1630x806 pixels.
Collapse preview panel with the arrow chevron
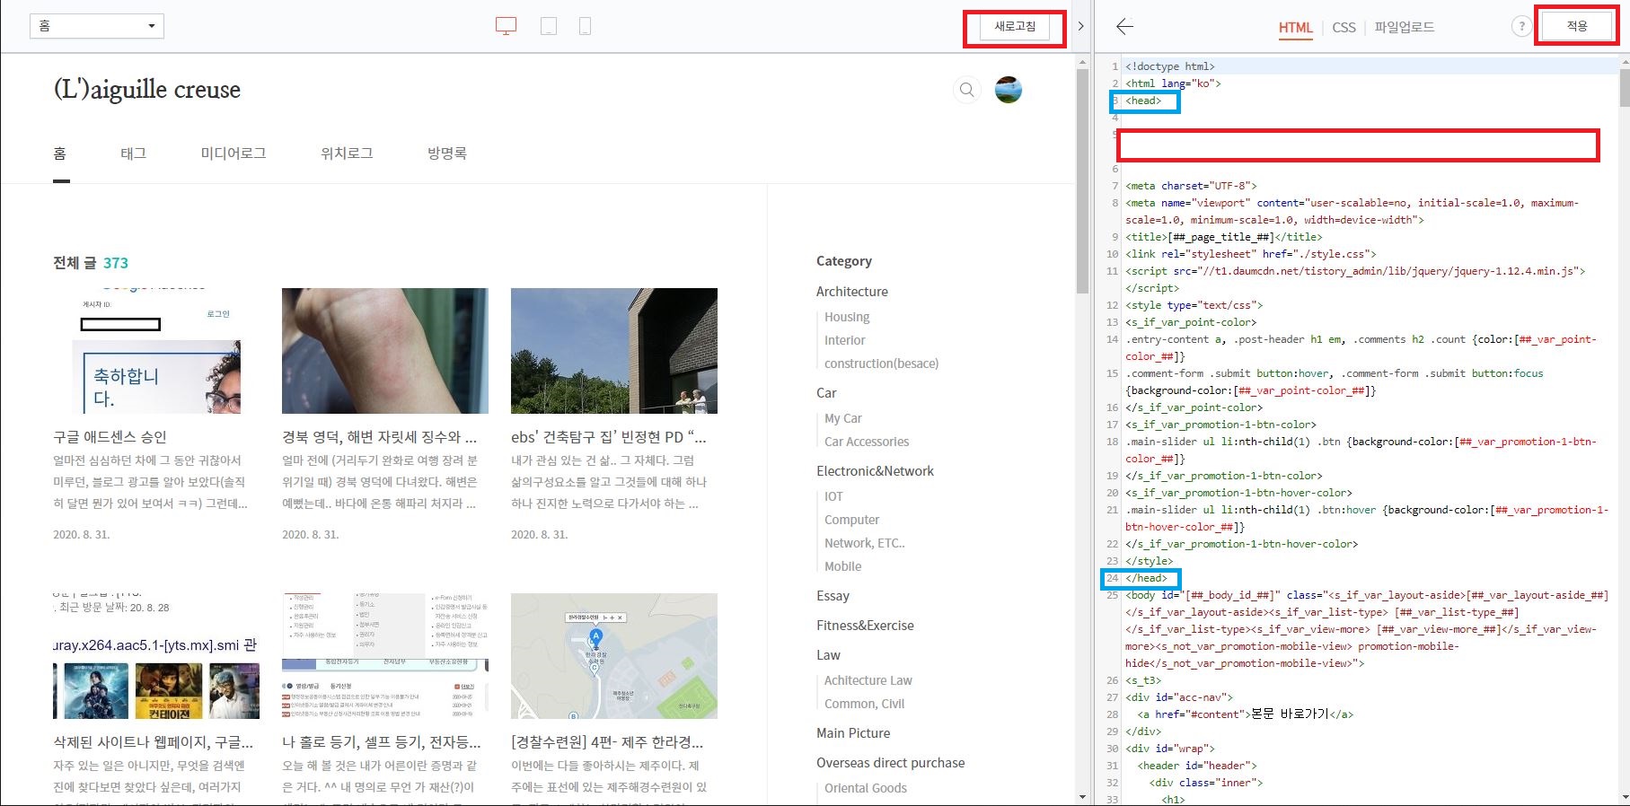(x=1080, y=27)
